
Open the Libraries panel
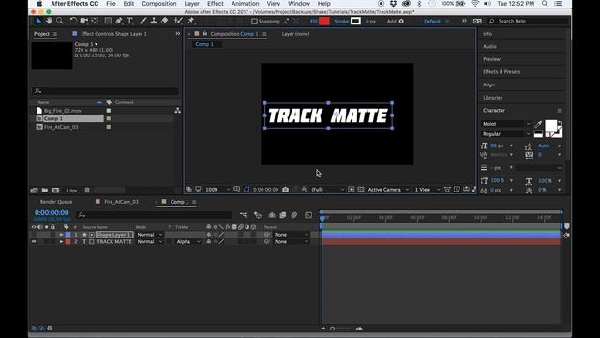492,98
